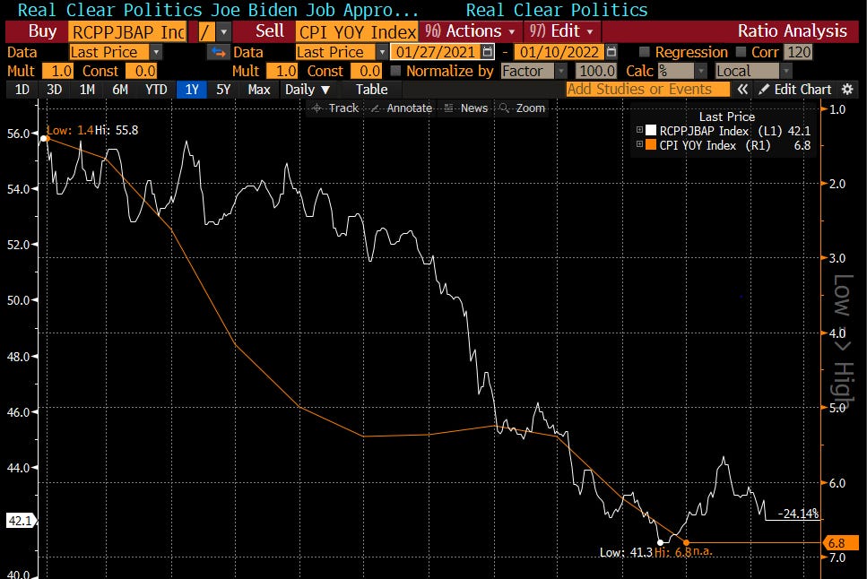Click the start date field 01/27/2021

click(x=436, y=52)
